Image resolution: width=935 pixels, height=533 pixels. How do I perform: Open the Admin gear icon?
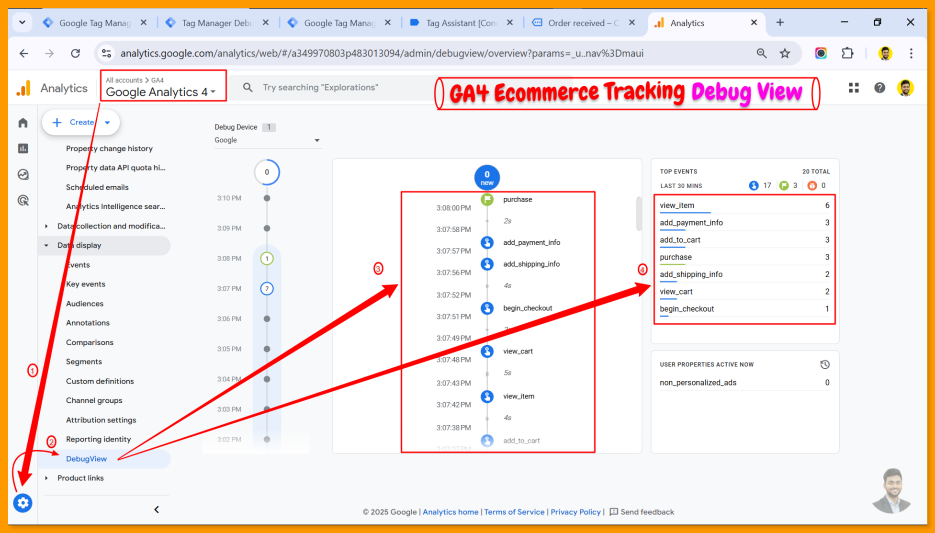23,503
